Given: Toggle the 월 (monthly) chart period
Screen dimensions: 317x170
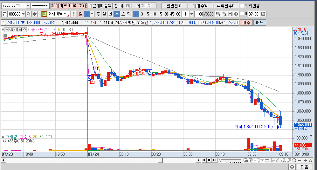Looking at the screenshot, I should coord(104,14).
